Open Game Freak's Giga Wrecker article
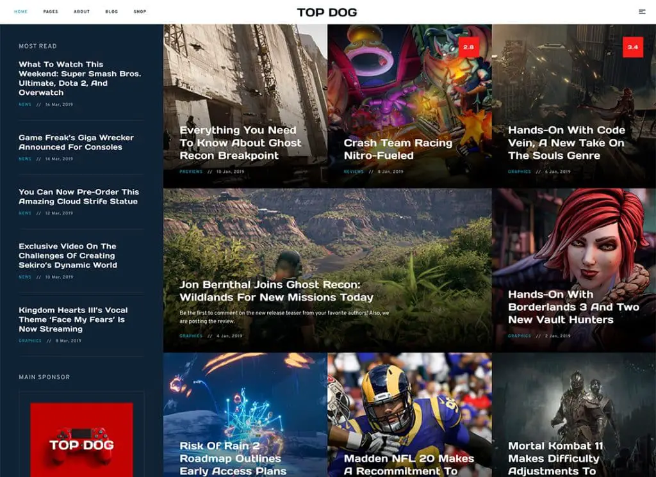 click(76, 142)
